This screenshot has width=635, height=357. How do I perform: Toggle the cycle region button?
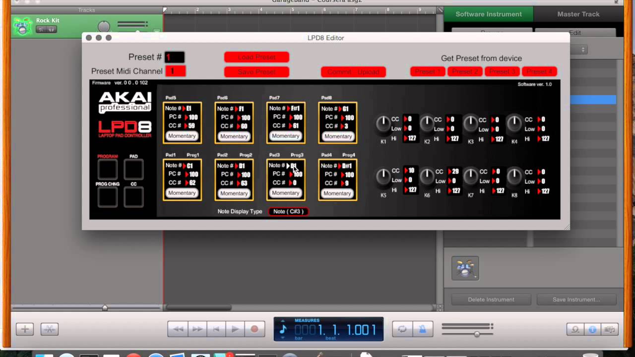click(402, 329)
